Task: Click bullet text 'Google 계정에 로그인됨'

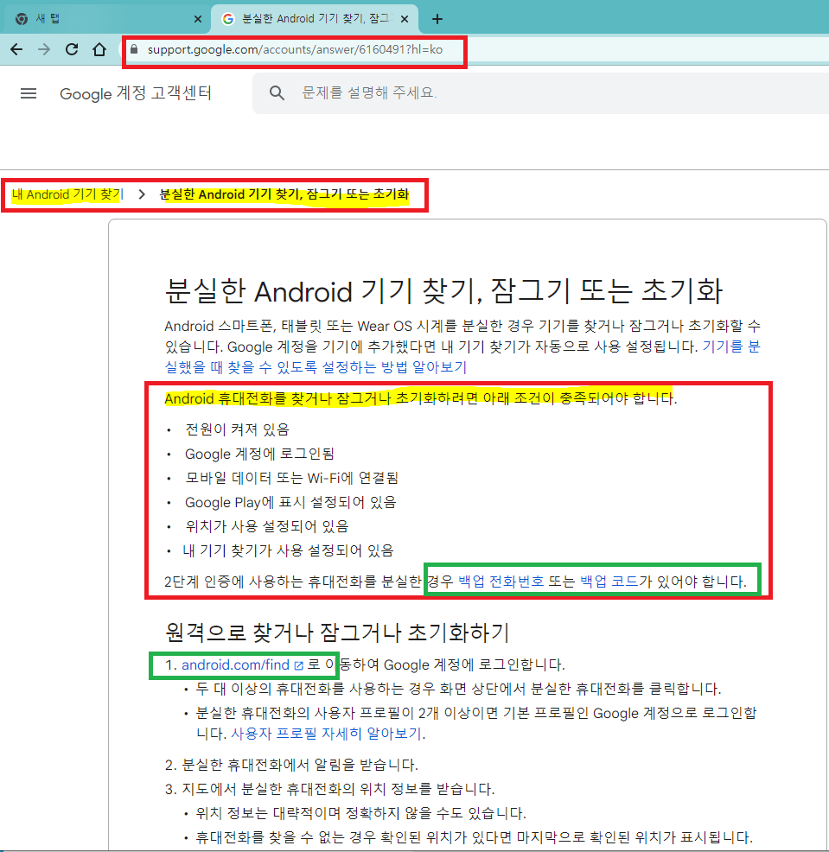Action: pos(259,454)
